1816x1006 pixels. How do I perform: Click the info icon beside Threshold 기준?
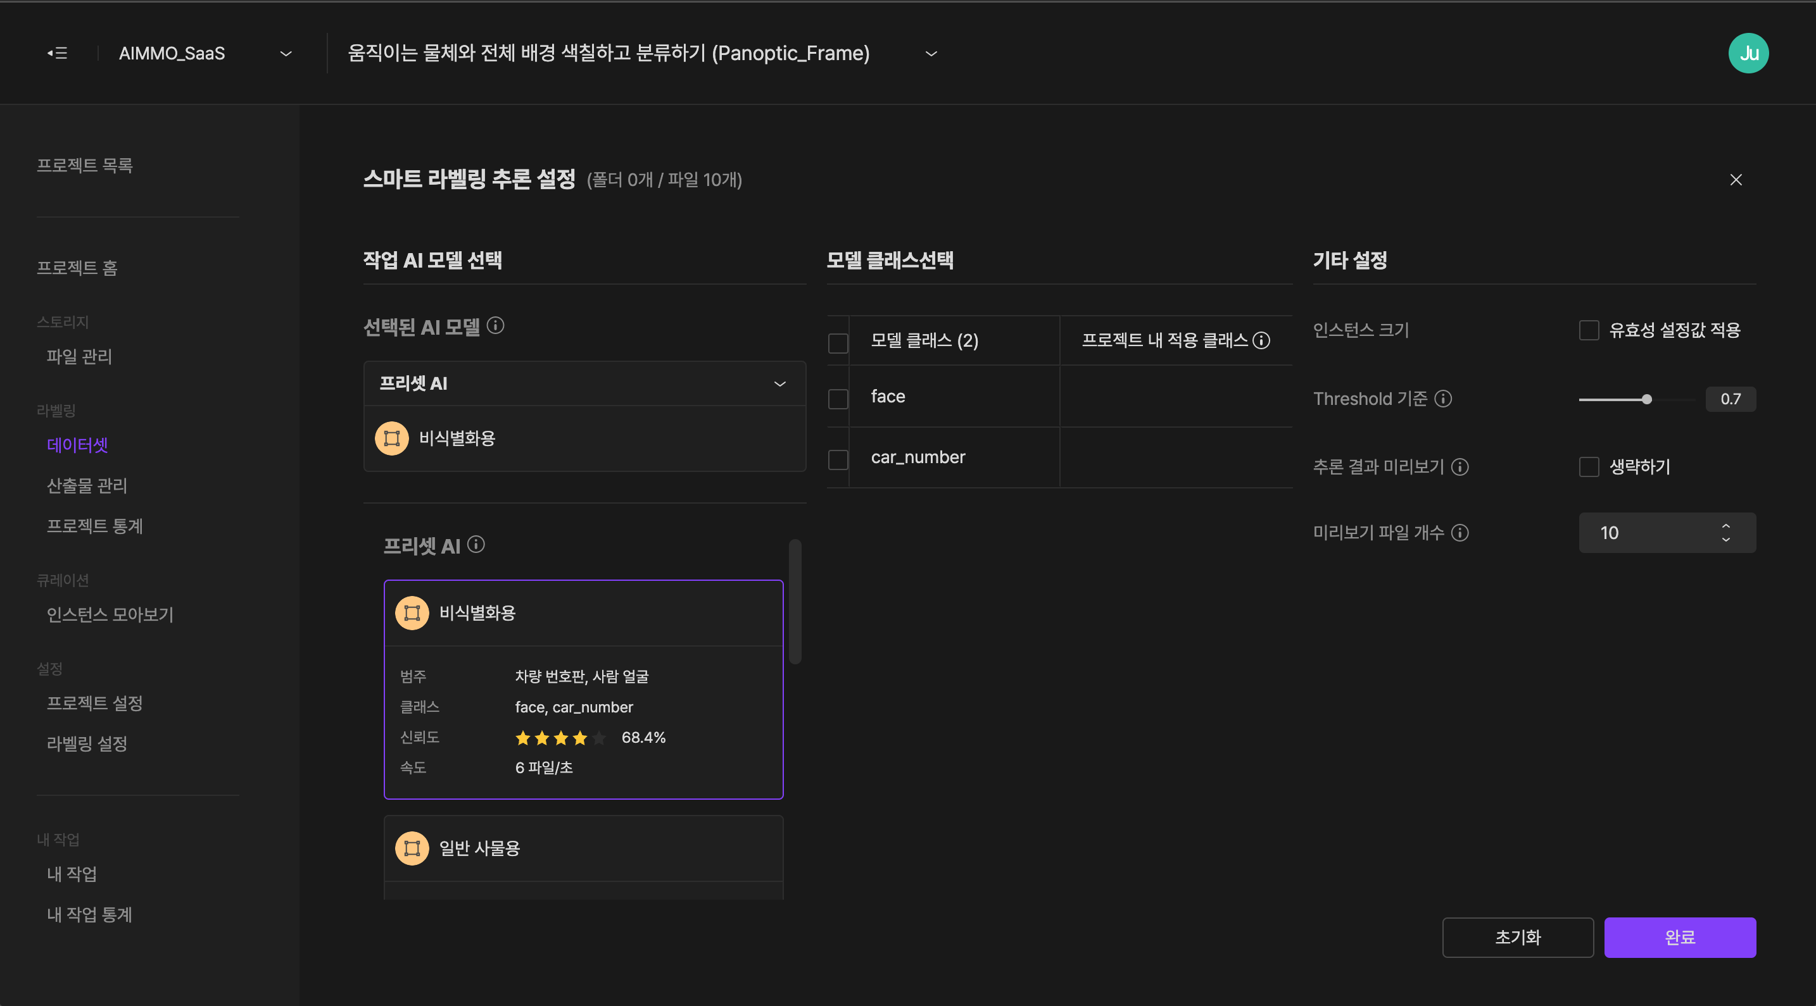click(x=1443, y=399)
